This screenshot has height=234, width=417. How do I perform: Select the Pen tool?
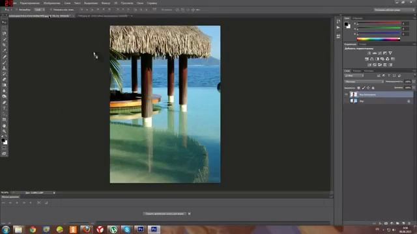pos(5,103)
